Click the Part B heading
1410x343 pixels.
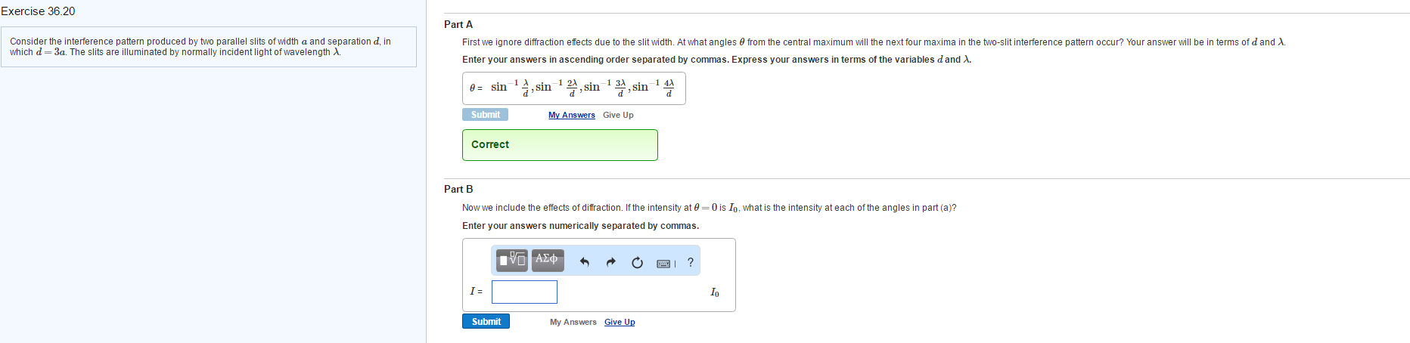(x=458, y=189)
